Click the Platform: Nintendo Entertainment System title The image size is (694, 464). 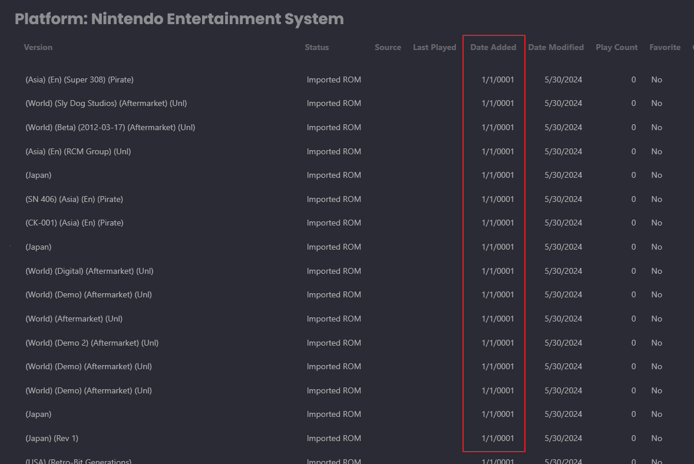click(x=179, y=19)
